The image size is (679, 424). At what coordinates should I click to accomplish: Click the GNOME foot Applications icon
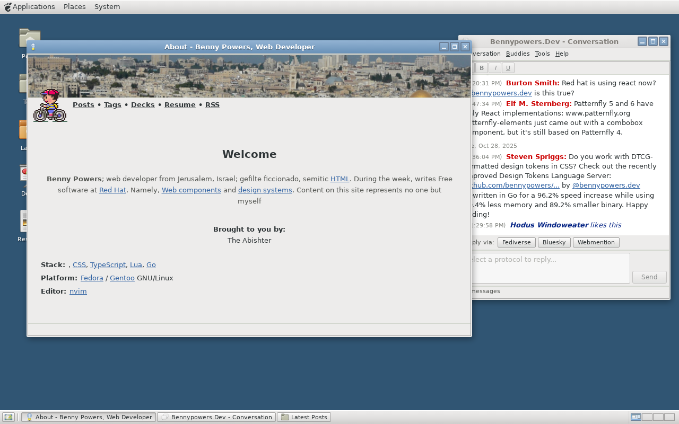pos(7,7)
